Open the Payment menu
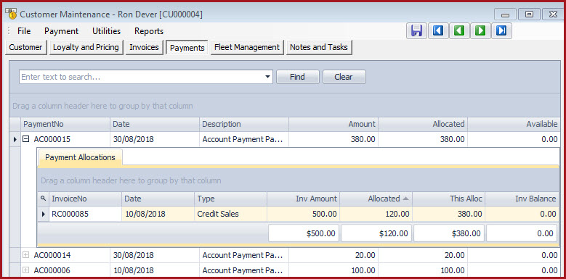Viewport: 566px width, 279px height. [x=61, y=31]
